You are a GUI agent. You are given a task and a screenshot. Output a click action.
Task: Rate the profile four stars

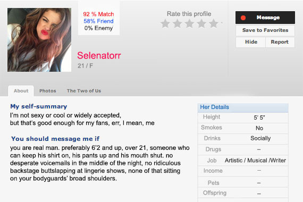tap(201, 23)
